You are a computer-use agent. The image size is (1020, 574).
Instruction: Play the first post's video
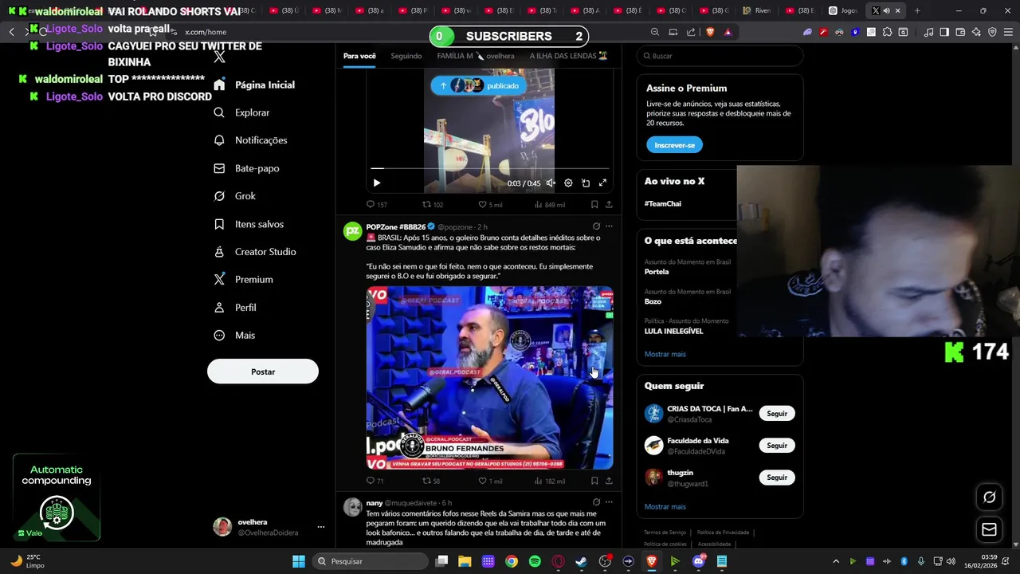tap(377, 183)
